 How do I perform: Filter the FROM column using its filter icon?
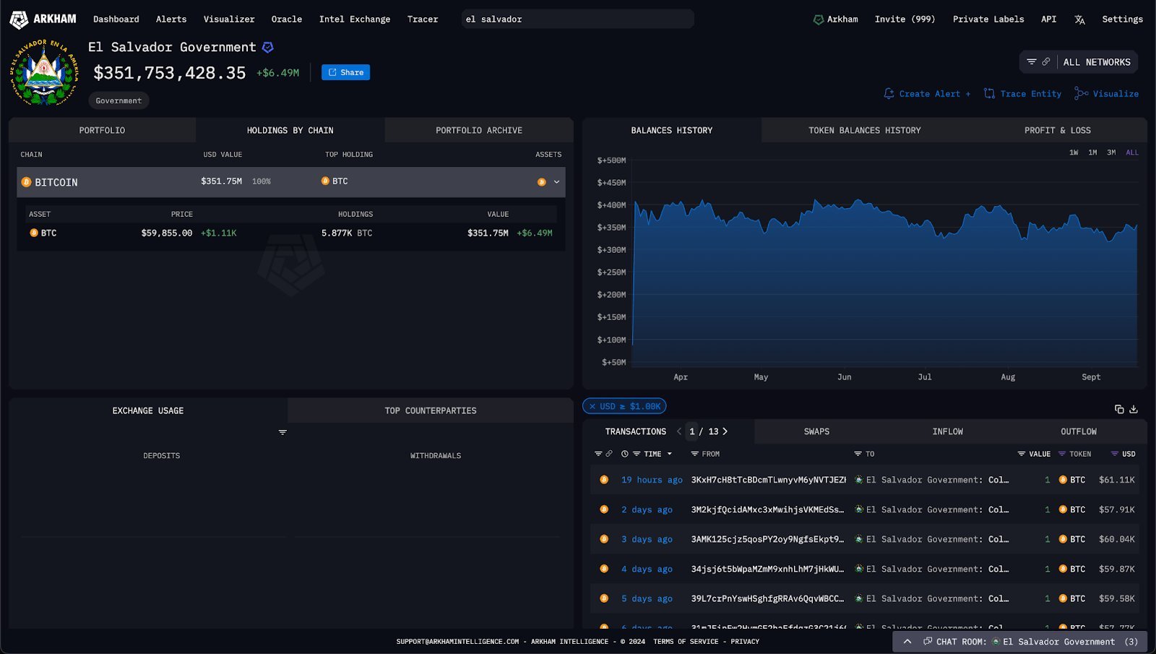[693, 454]
